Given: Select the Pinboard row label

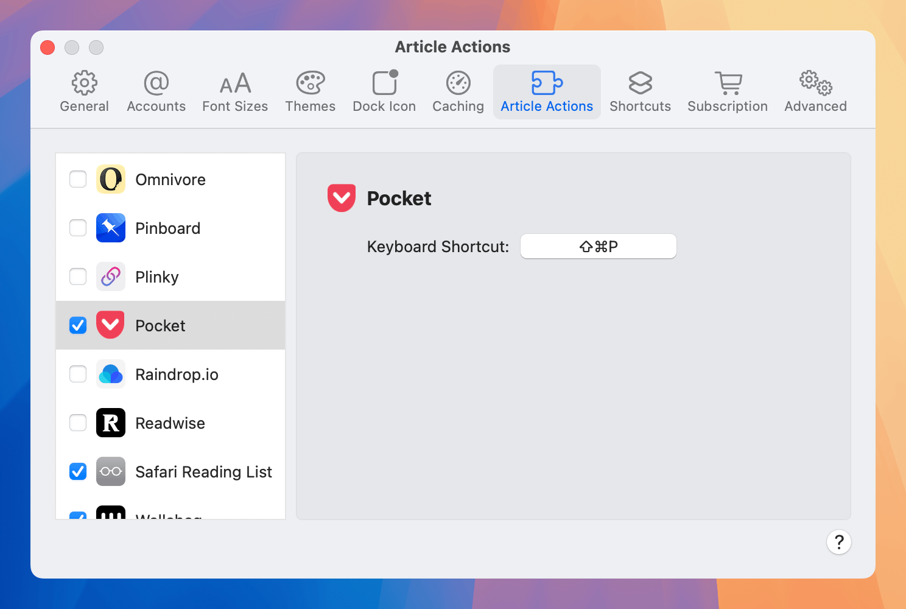Looking at the screenshot, I should [168, 228].
